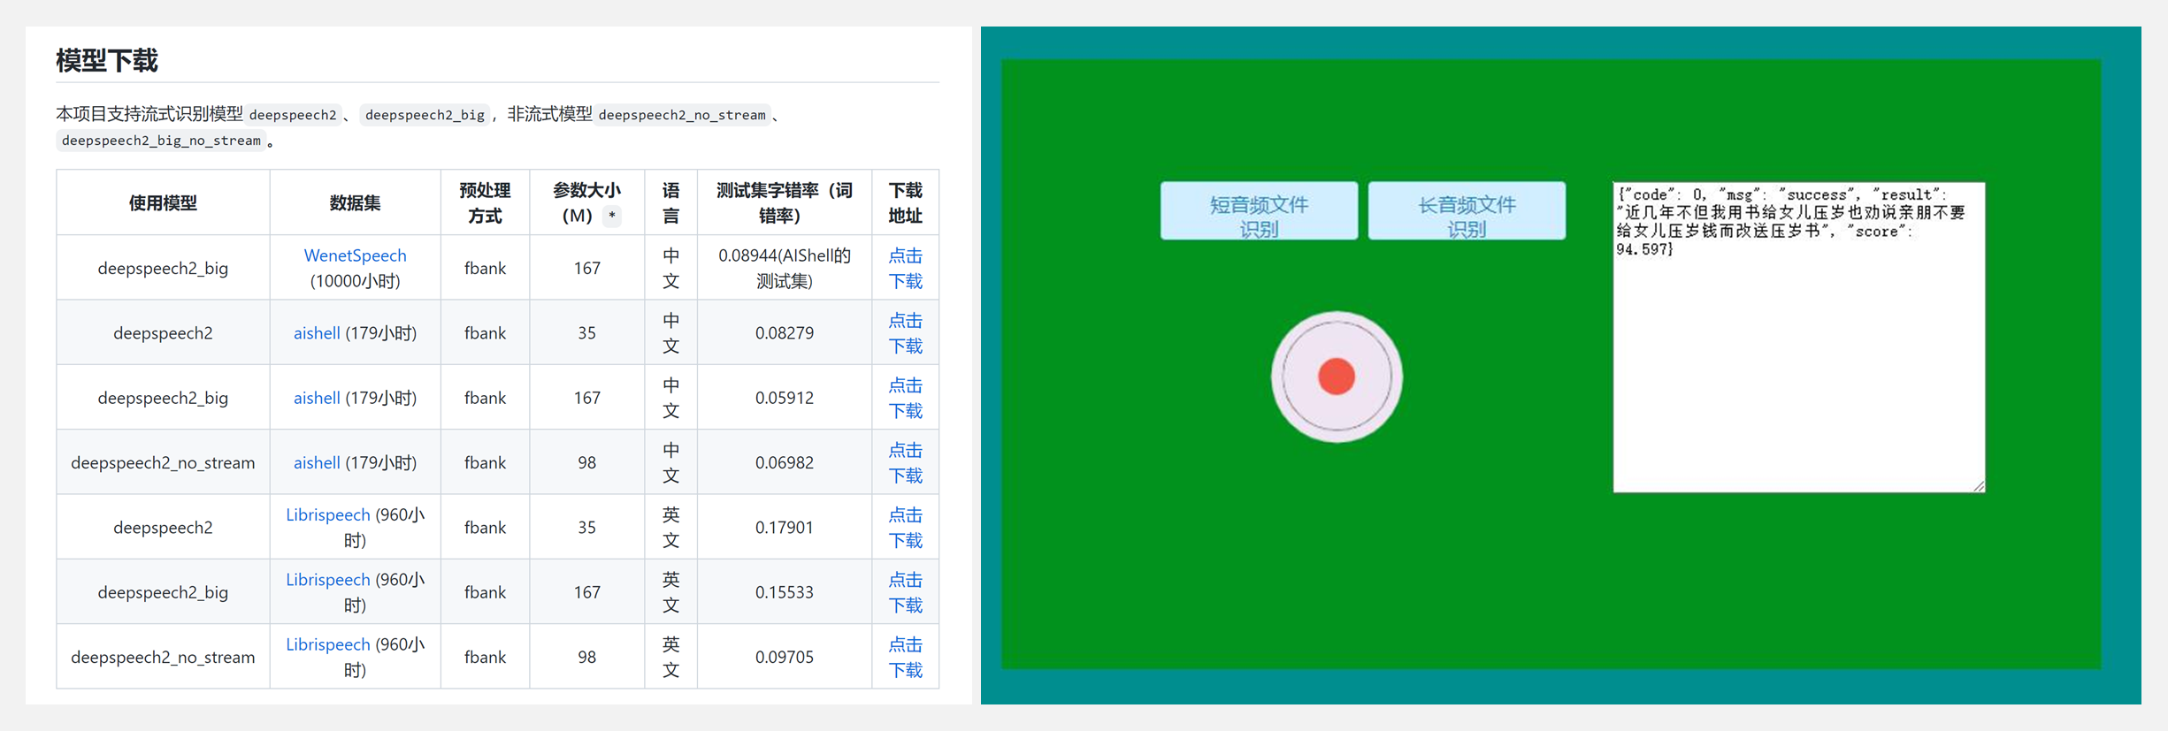This screenshot has width=2168, height=731.
Task: Open Librispeech link in 0.17901 row
Action: pyautogui.click(x=327, y=514)
